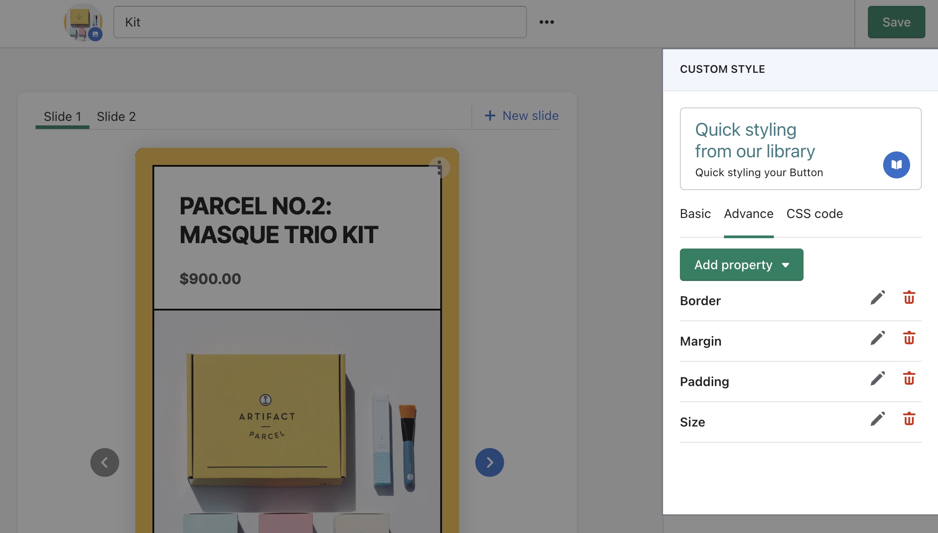Click the slide's vertical three-dot options
The width and height of the screenshot is (938, 533).
[x=439, y=168]
